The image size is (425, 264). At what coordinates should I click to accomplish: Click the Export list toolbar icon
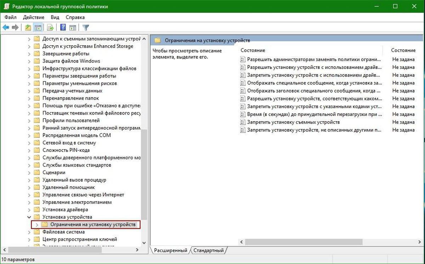pos(50,27)
